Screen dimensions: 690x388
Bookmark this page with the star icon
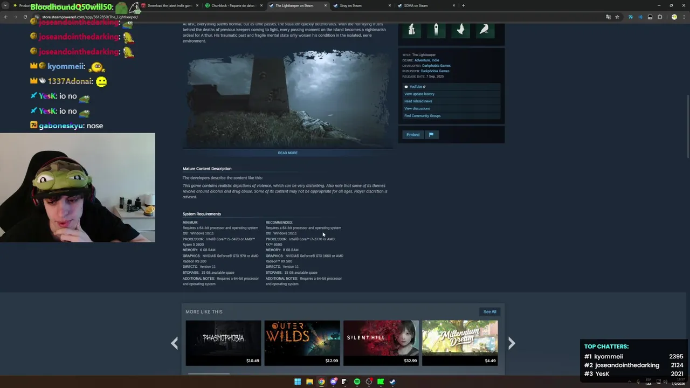pos(617,17)
